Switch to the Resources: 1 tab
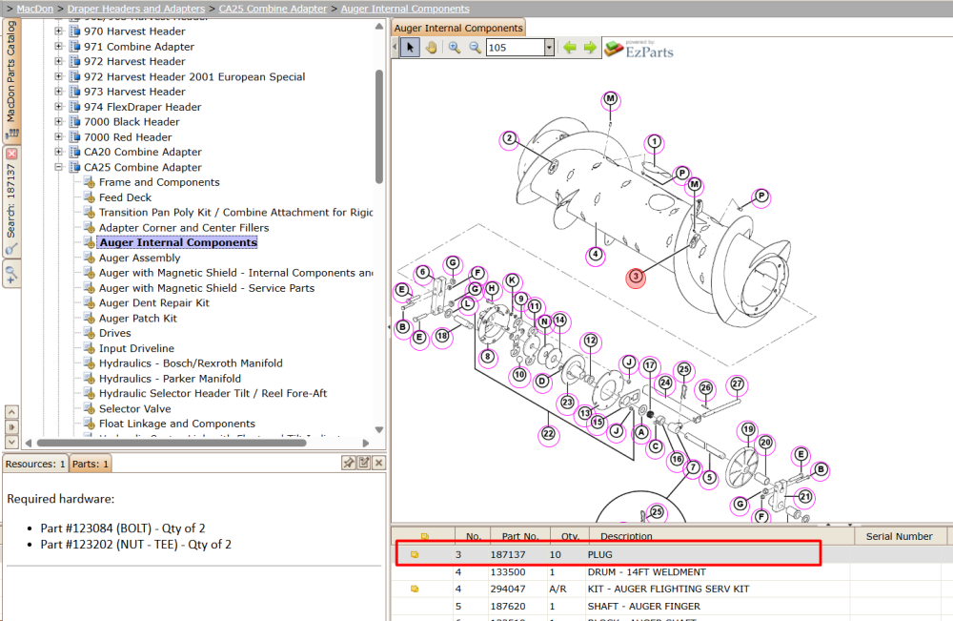Viewport: 953px width, 621px height. tap(35, 464)
